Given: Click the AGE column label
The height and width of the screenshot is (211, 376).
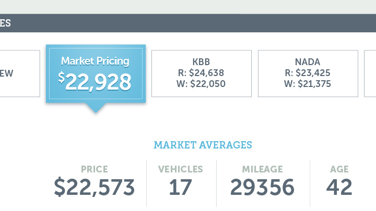Looking at the screenshot, I should (339, 169).
